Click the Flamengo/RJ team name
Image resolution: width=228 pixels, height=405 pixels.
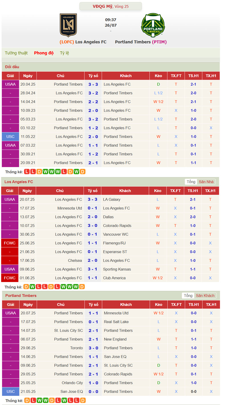pyautogui.click(x=115, y=243)
